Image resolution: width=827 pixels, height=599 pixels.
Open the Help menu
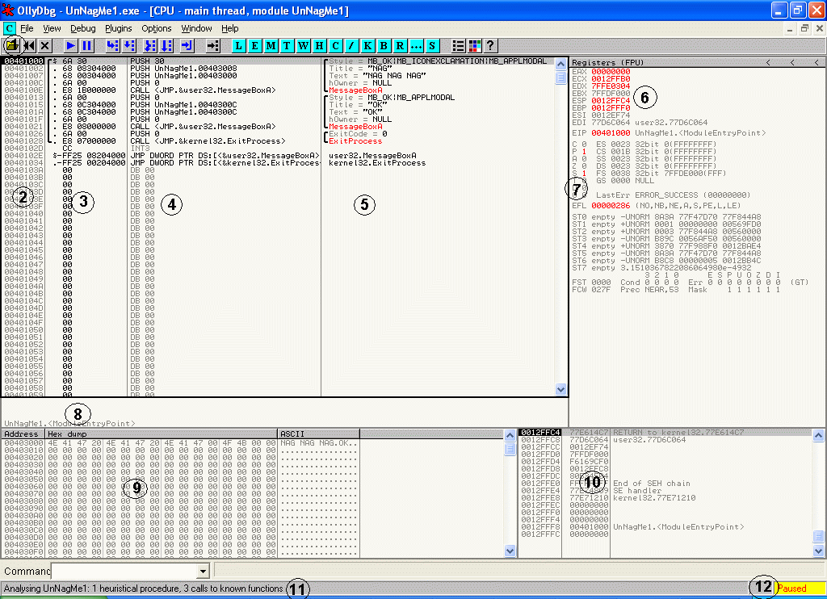[229, 28]
